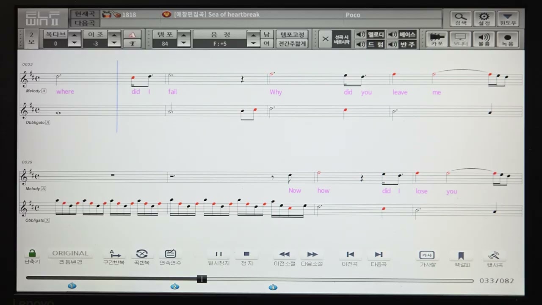Image resolution: width=542 pixels, height=305 pixels.
Task: Open the 볼륨 volume control
Action: click(484, 39)
